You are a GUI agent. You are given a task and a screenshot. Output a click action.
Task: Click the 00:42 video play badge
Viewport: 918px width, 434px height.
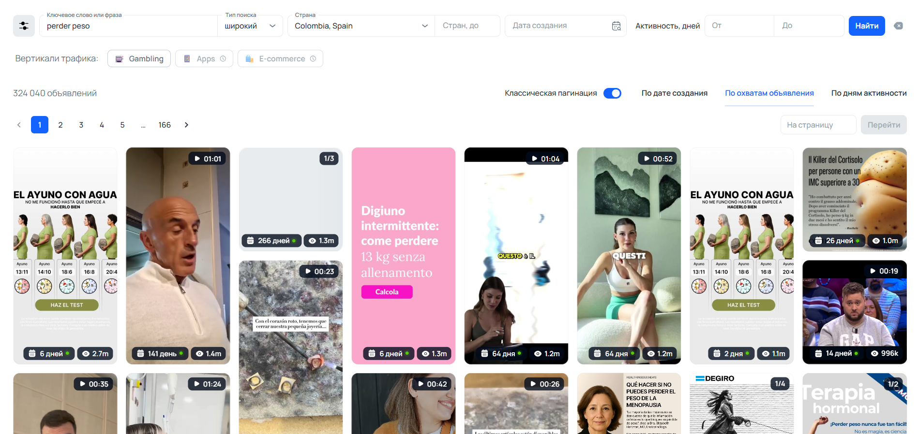click(x=432, y=384)
